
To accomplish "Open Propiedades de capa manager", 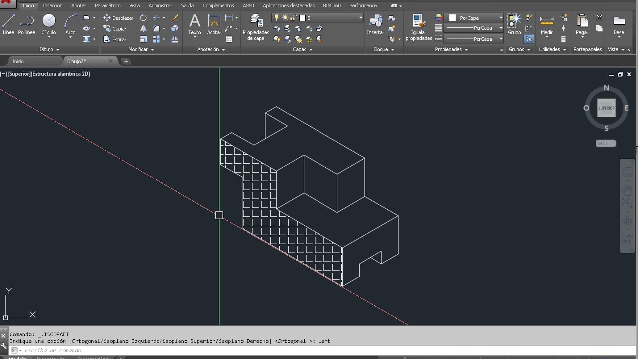I will coord(256,27).
